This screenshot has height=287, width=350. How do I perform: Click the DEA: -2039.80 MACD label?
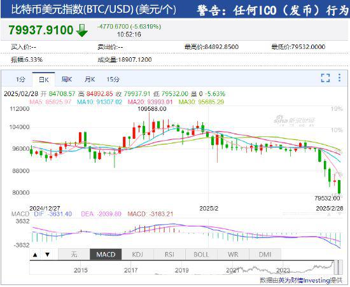(101, 214)
